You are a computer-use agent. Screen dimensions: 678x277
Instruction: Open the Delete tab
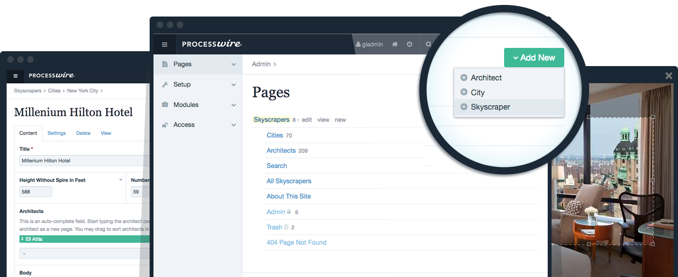(x=83, y=133)
